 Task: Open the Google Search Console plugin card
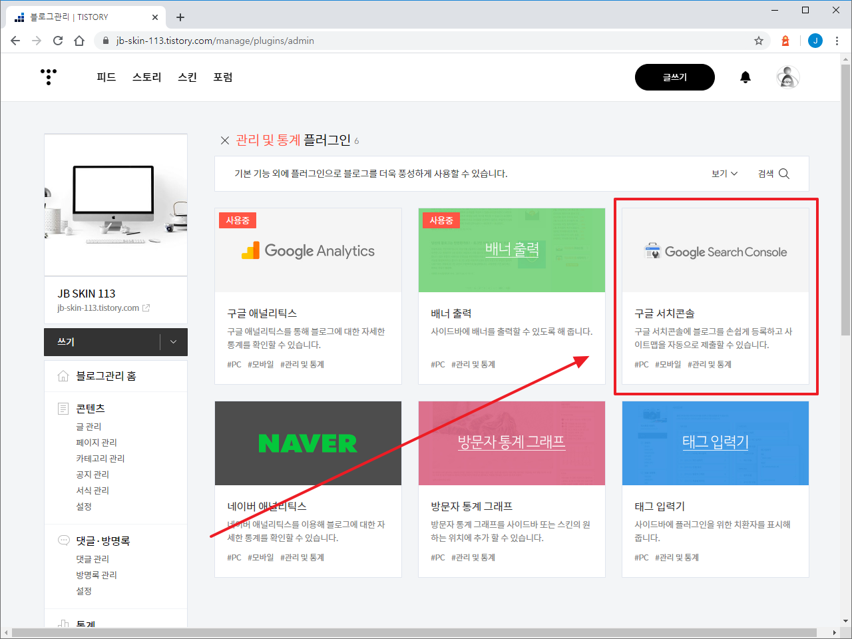[x=716, y=296]
